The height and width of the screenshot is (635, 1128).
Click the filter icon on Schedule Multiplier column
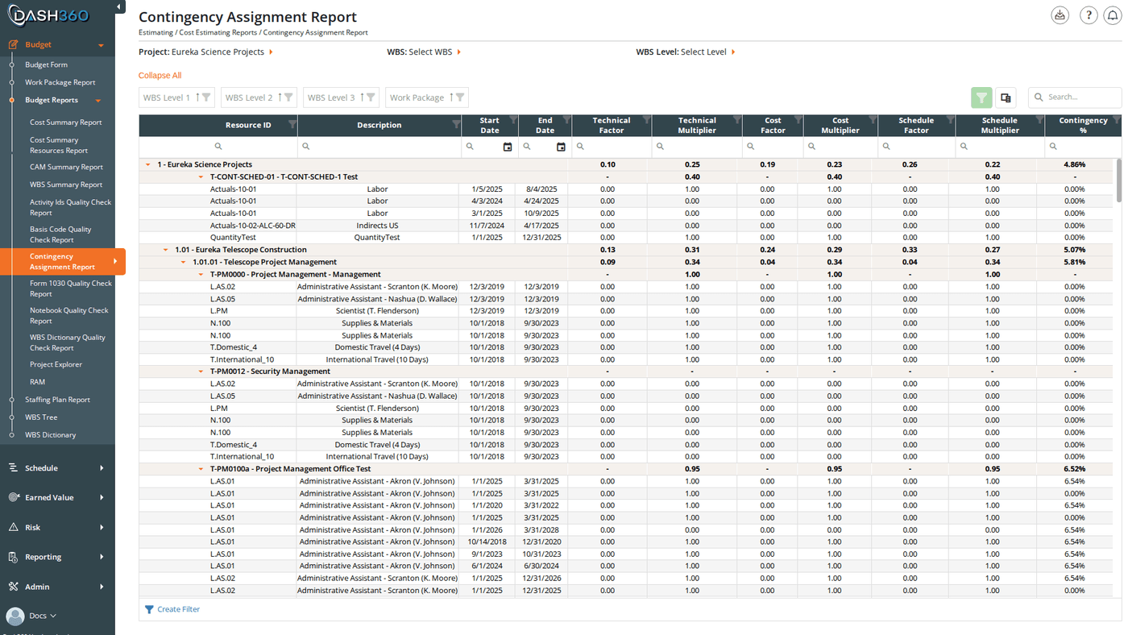coord(1039,120)
